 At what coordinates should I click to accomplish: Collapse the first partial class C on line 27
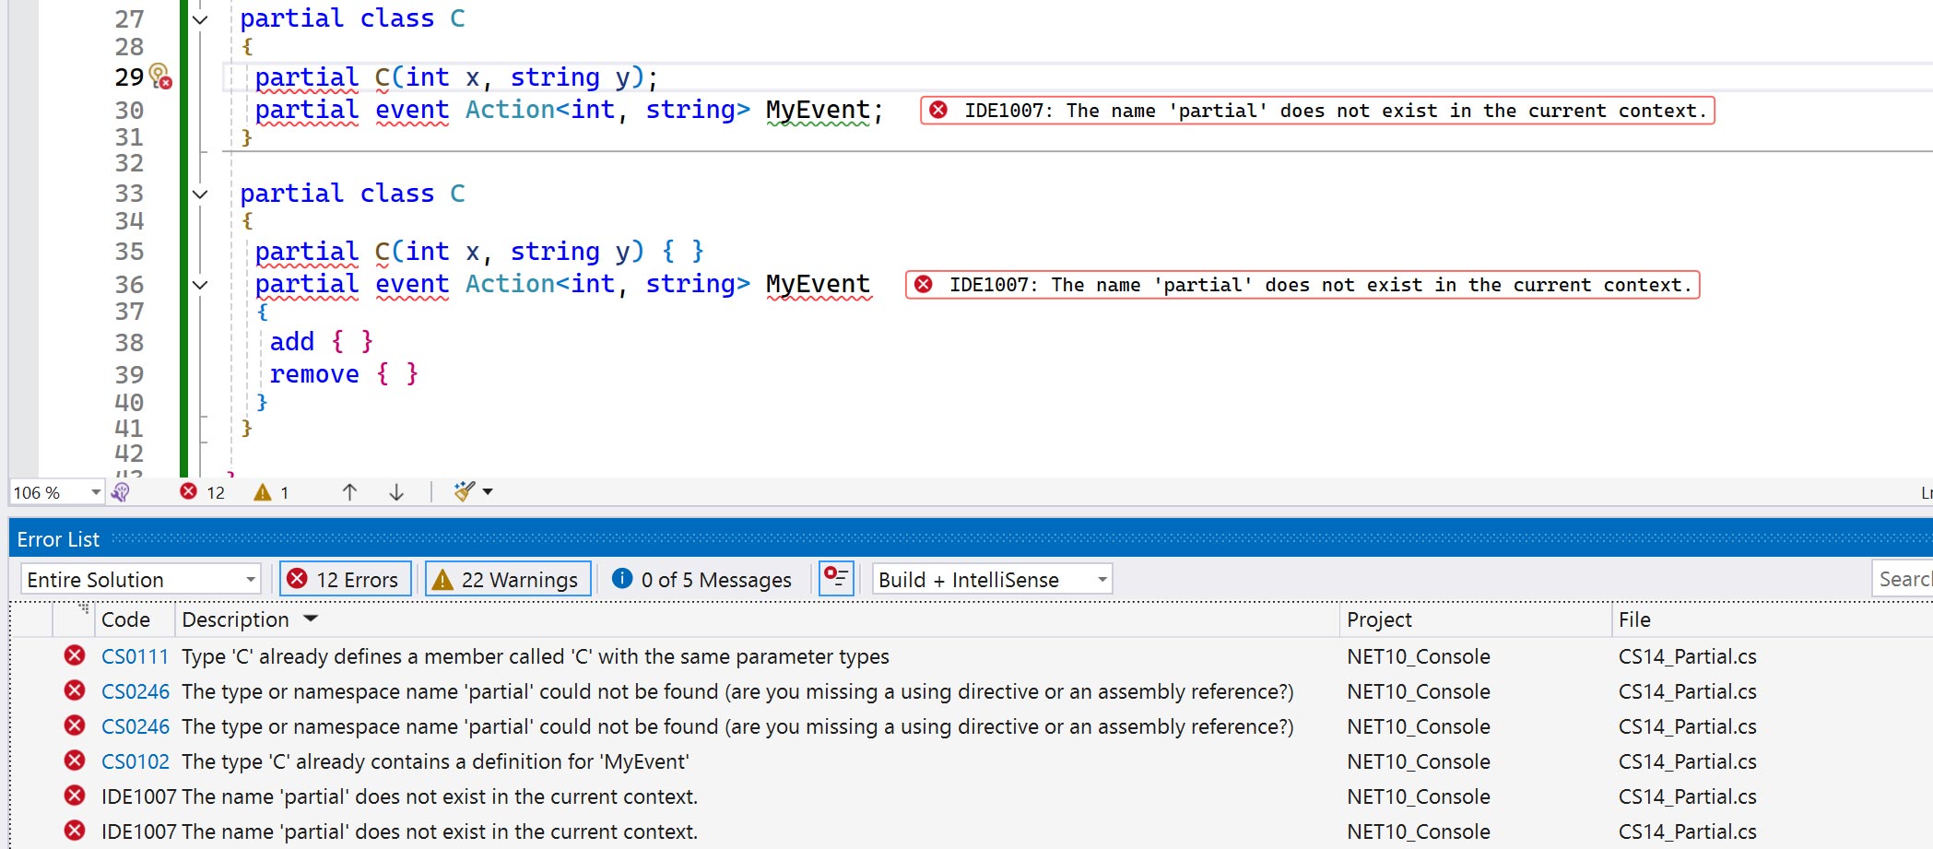pos(200,19)
